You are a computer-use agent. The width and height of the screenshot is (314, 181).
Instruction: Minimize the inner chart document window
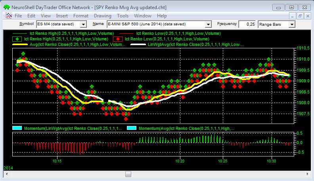(x=292, y=16)
